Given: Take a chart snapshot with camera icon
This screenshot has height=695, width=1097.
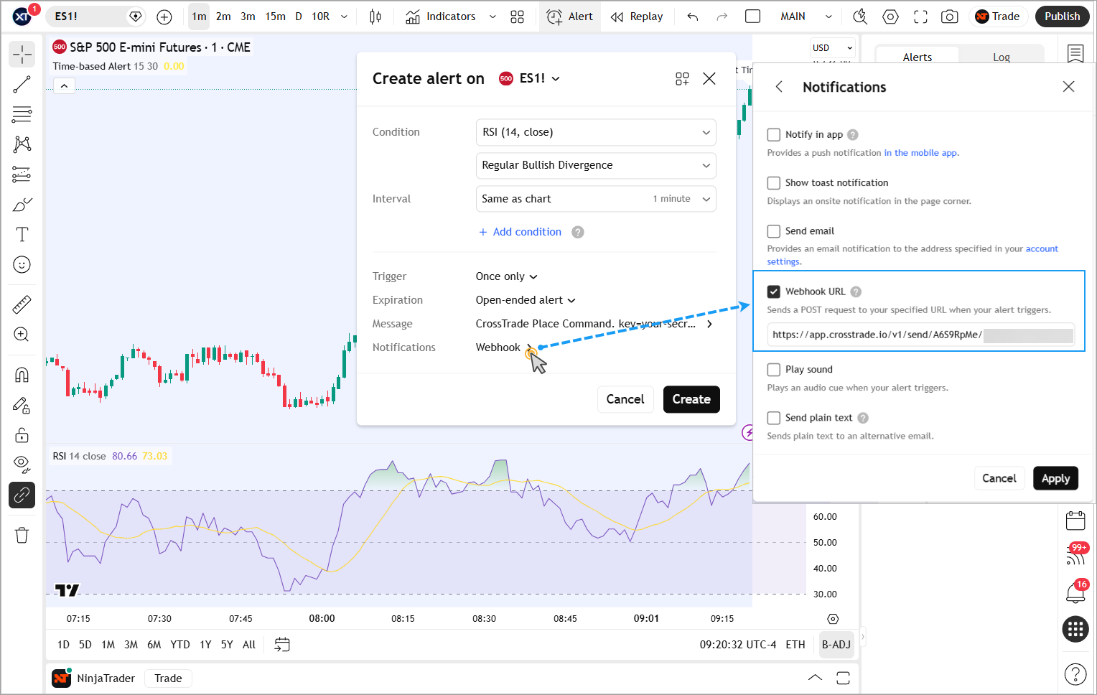Looking at the screenshot, I should 949,17.
